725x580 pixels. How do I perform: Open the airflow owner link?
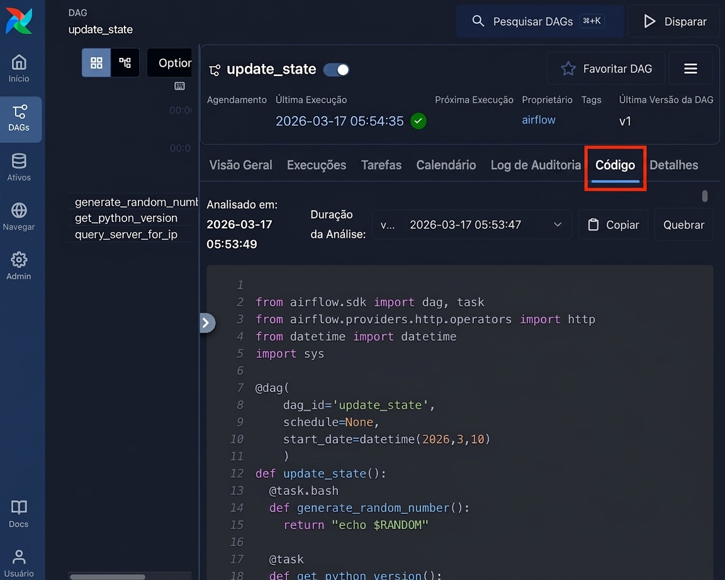(x=538, y=120)
